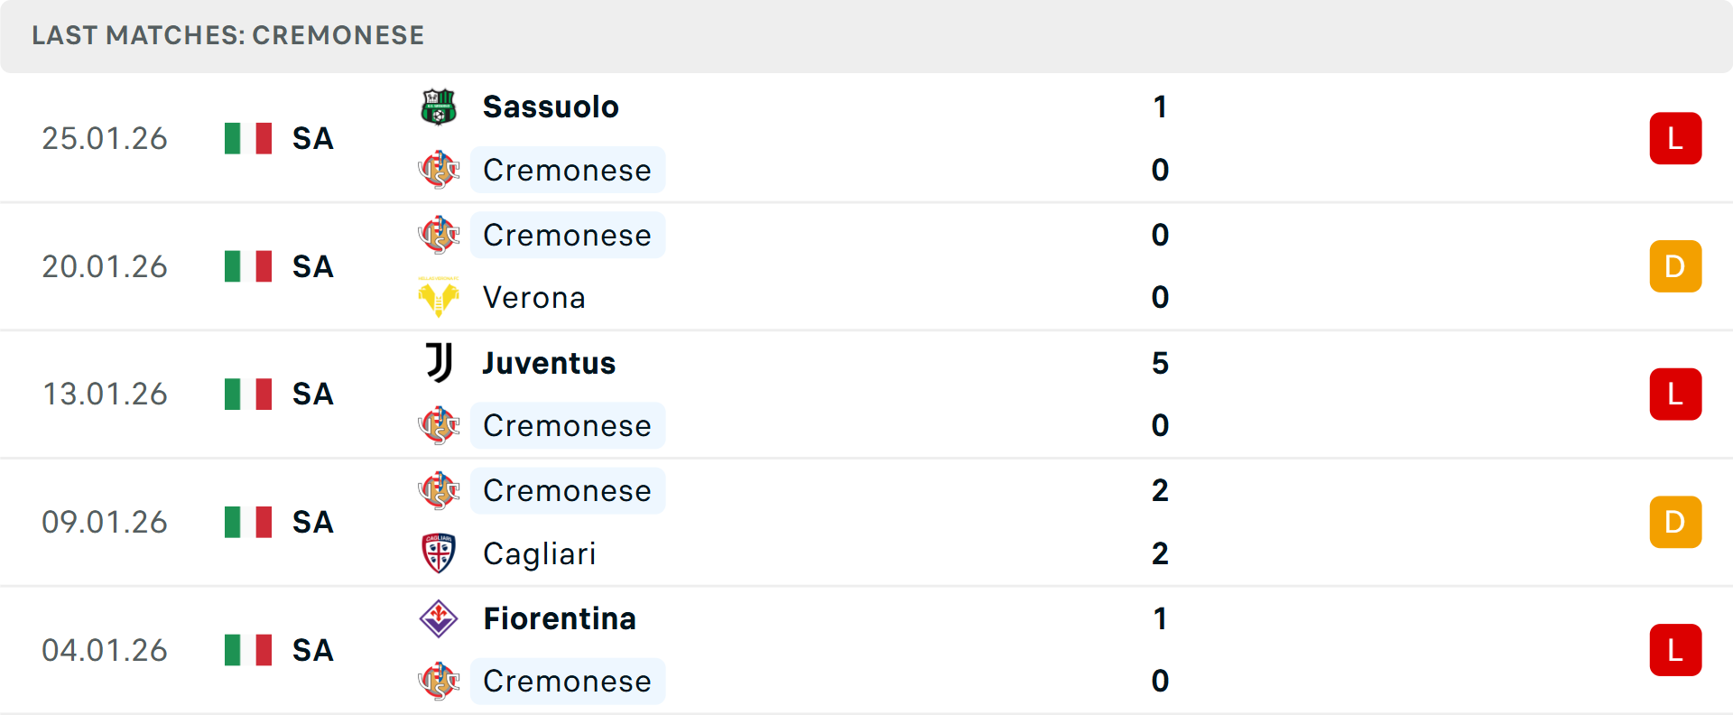Open the Sassuolo team link
The image size is (1733, 715).
click(x=551, y=107)
